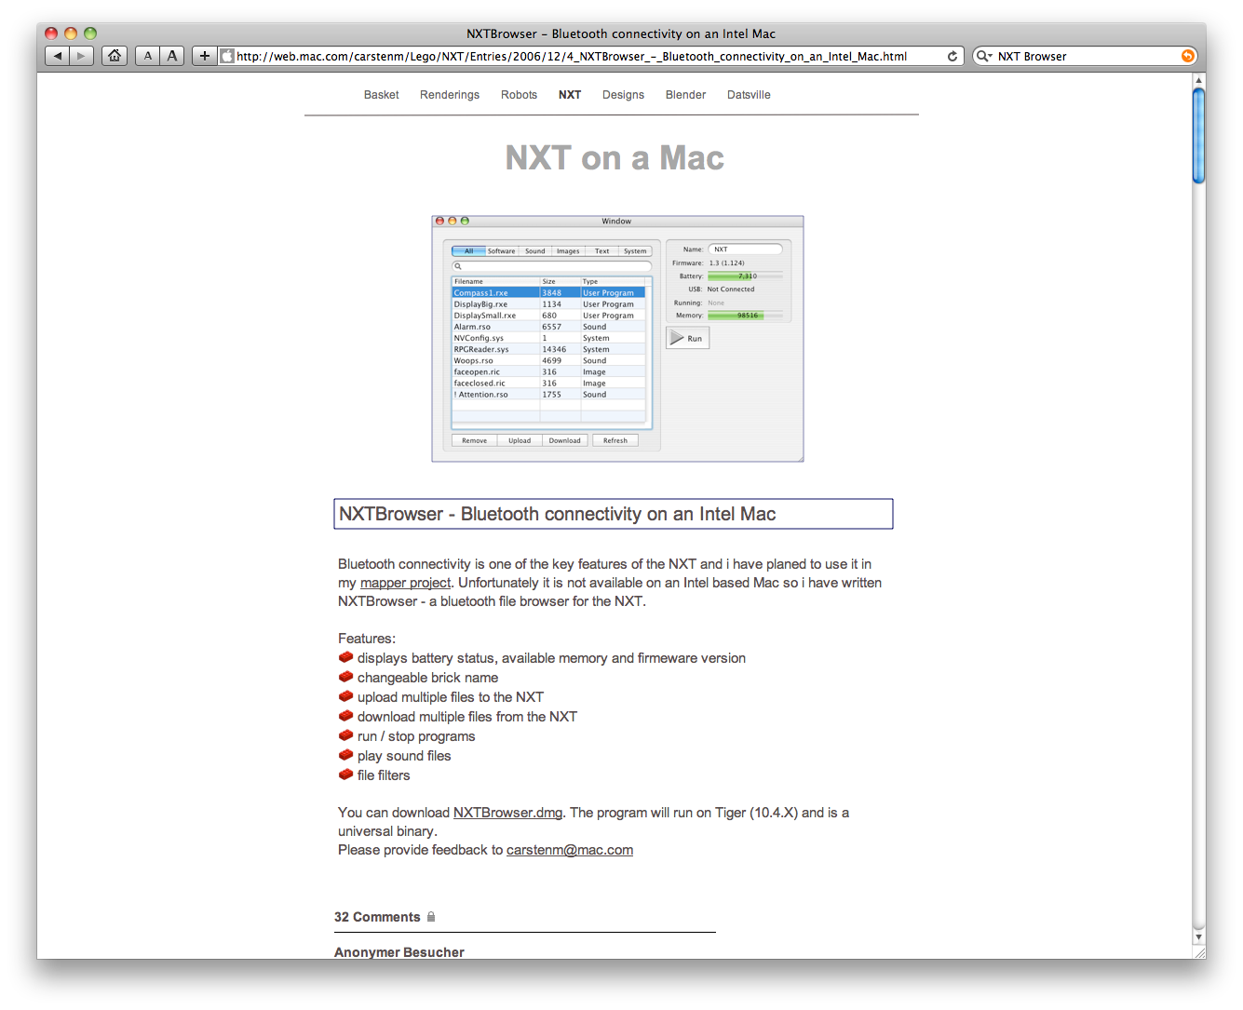
Task: Click the forward navigation arrow
Action: point(81,56)
